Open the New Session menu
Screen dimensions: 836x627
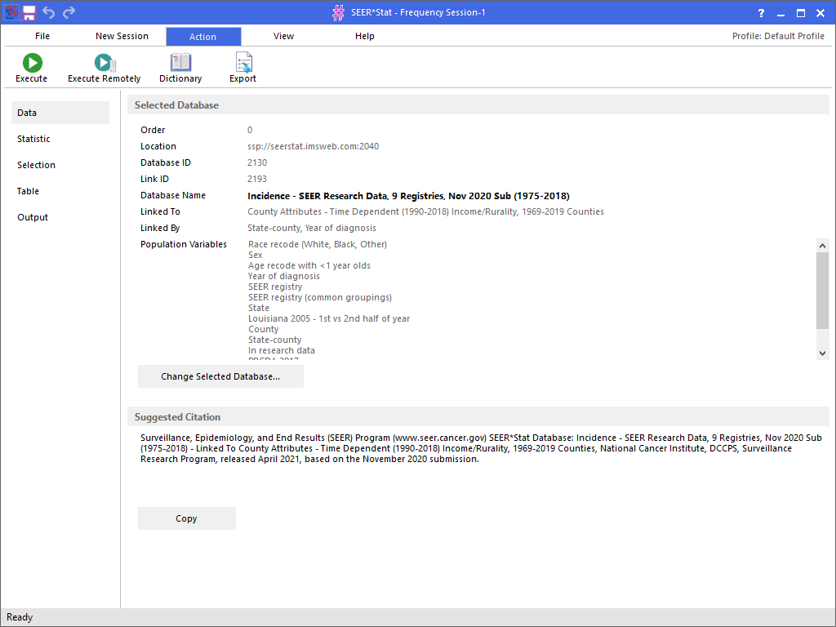[122, 36]
